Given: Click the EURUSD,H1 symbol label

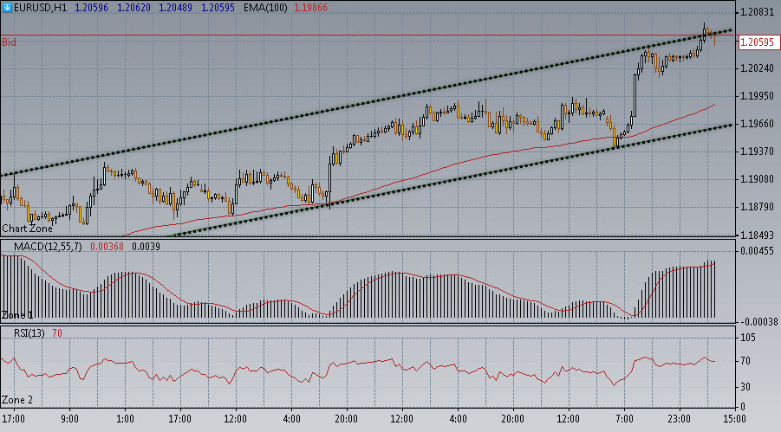Looking at the screenshot, I should 40,7.
